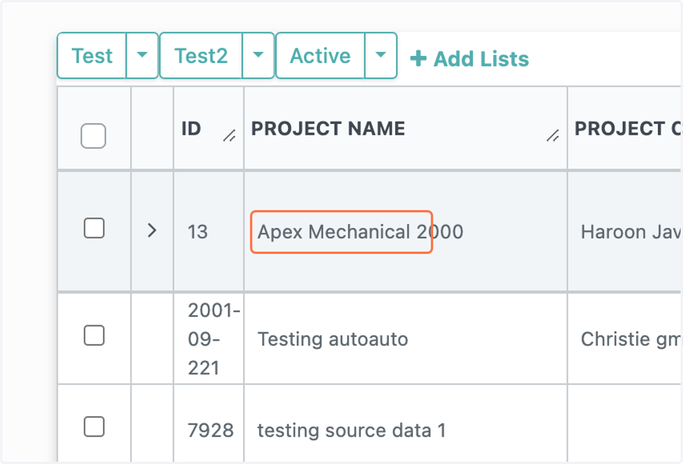Open testing source data 1 project
The image size is (683, 464).
point(352,430)
